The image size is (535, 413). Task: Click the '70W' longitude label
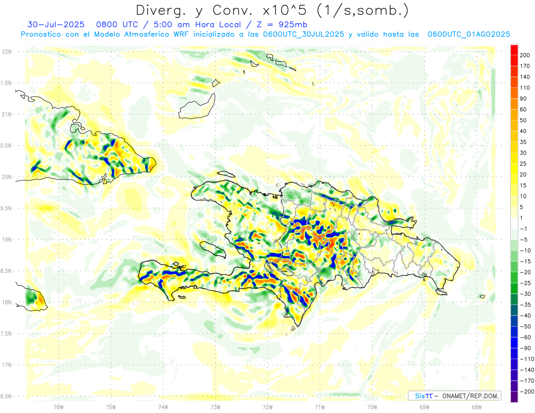coord(372,407)
